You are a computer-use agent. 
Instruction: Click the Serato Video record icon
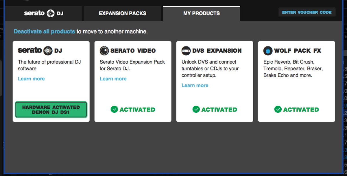[x=104, y=51]
